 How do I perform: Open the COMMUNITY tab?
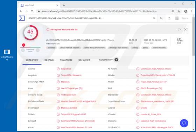click(x=108, y=60)
